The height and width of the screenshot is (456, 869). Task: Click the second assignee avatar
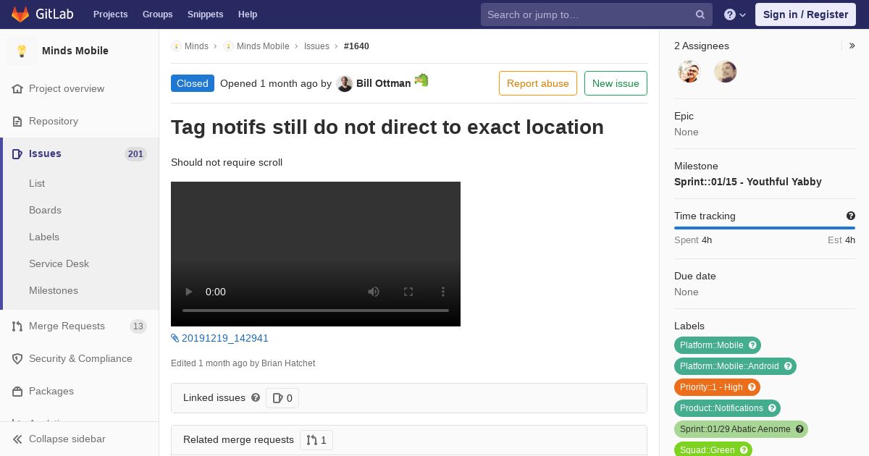click(726, 72)
